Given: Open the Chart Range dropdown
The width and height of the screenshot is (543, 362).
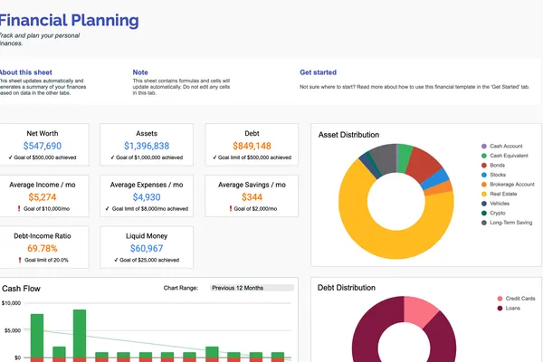Looking at the screenshot, I should point(252,288).
